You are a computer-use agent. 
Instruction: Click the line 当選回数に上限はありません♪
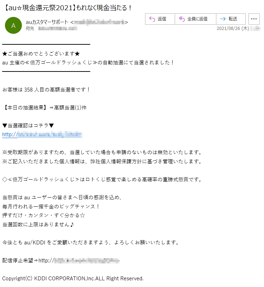point(38,224)
